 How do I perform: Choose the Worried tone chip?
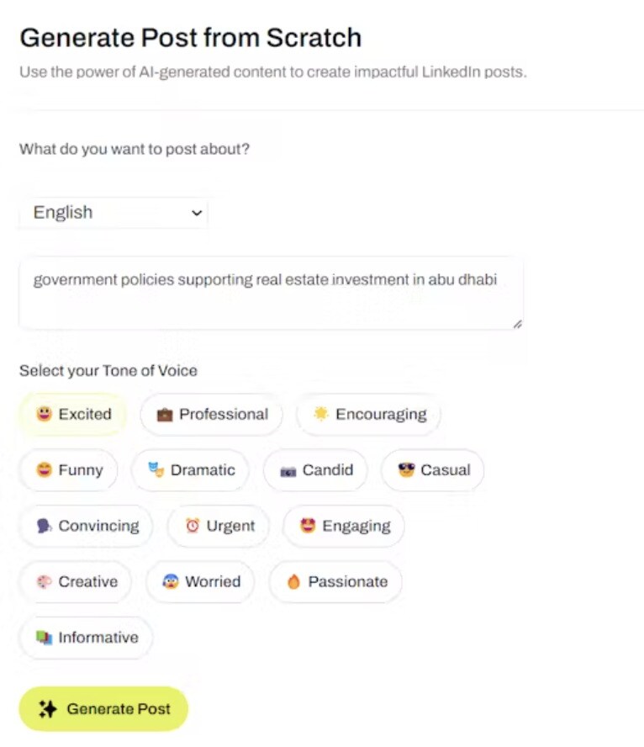[200, 582]
